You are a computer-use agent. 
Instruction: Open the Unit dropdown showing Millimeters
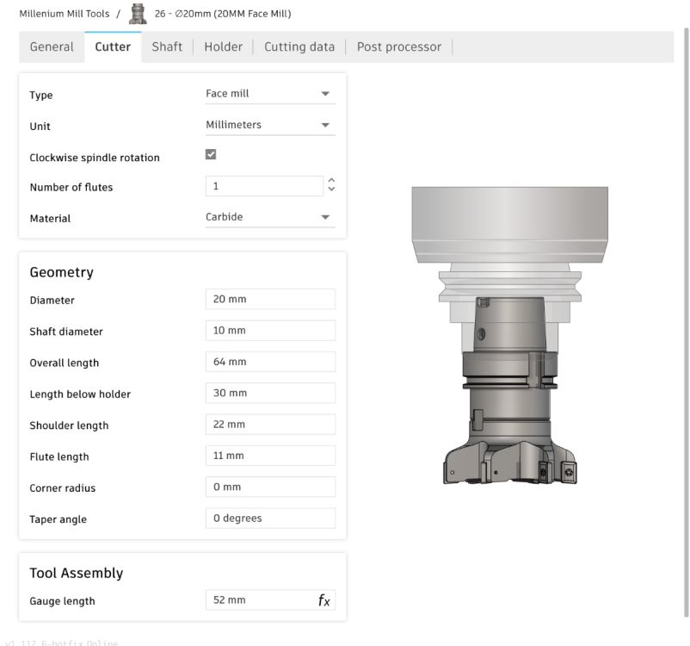(270, 125)
